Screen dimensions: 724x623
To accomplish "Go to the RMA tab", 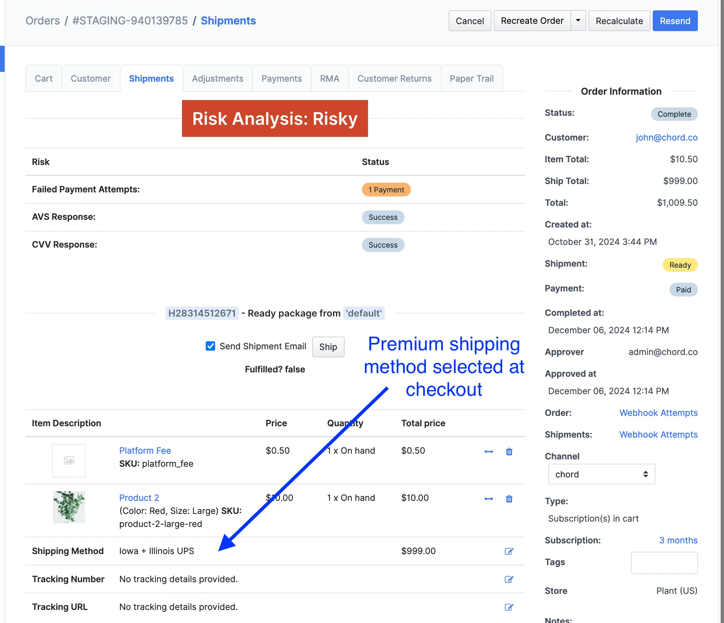I will 330,78.
